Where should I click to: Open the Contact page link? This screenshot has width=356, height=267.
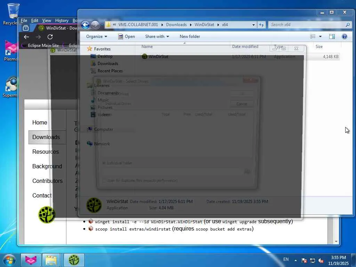(x=42, y=195)
